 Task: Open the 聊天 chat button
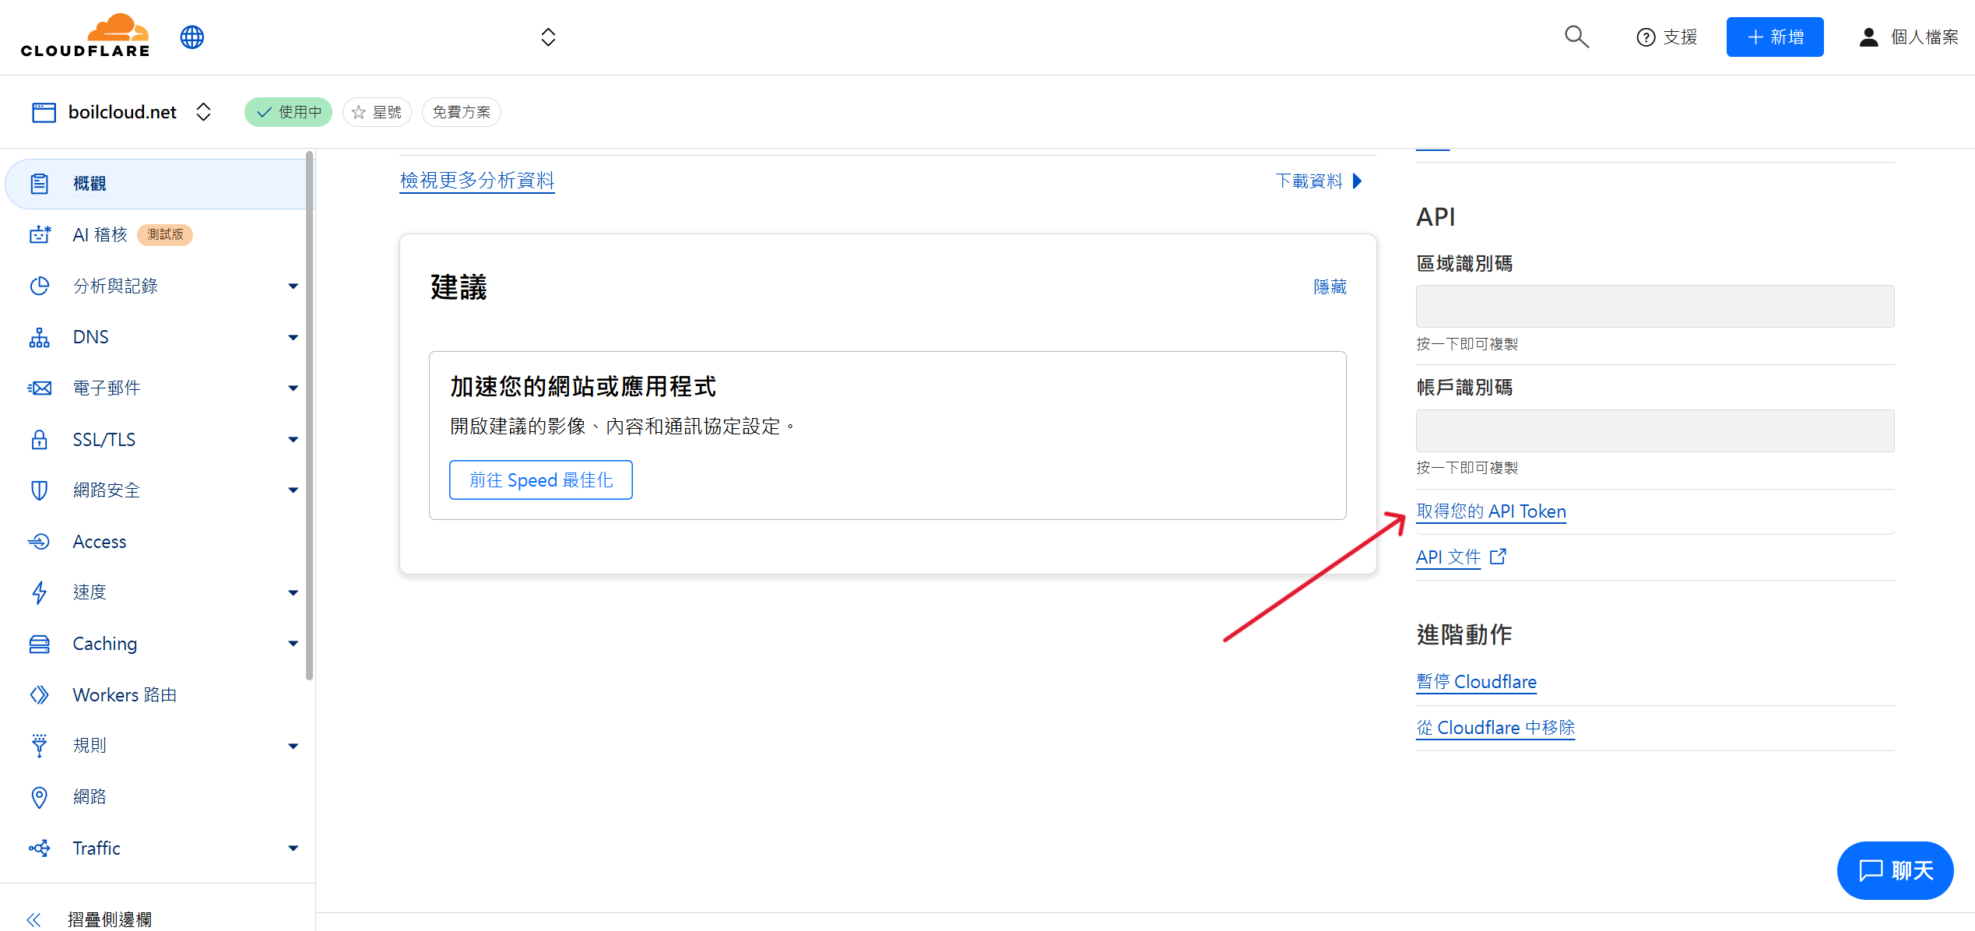(1895, 870)
